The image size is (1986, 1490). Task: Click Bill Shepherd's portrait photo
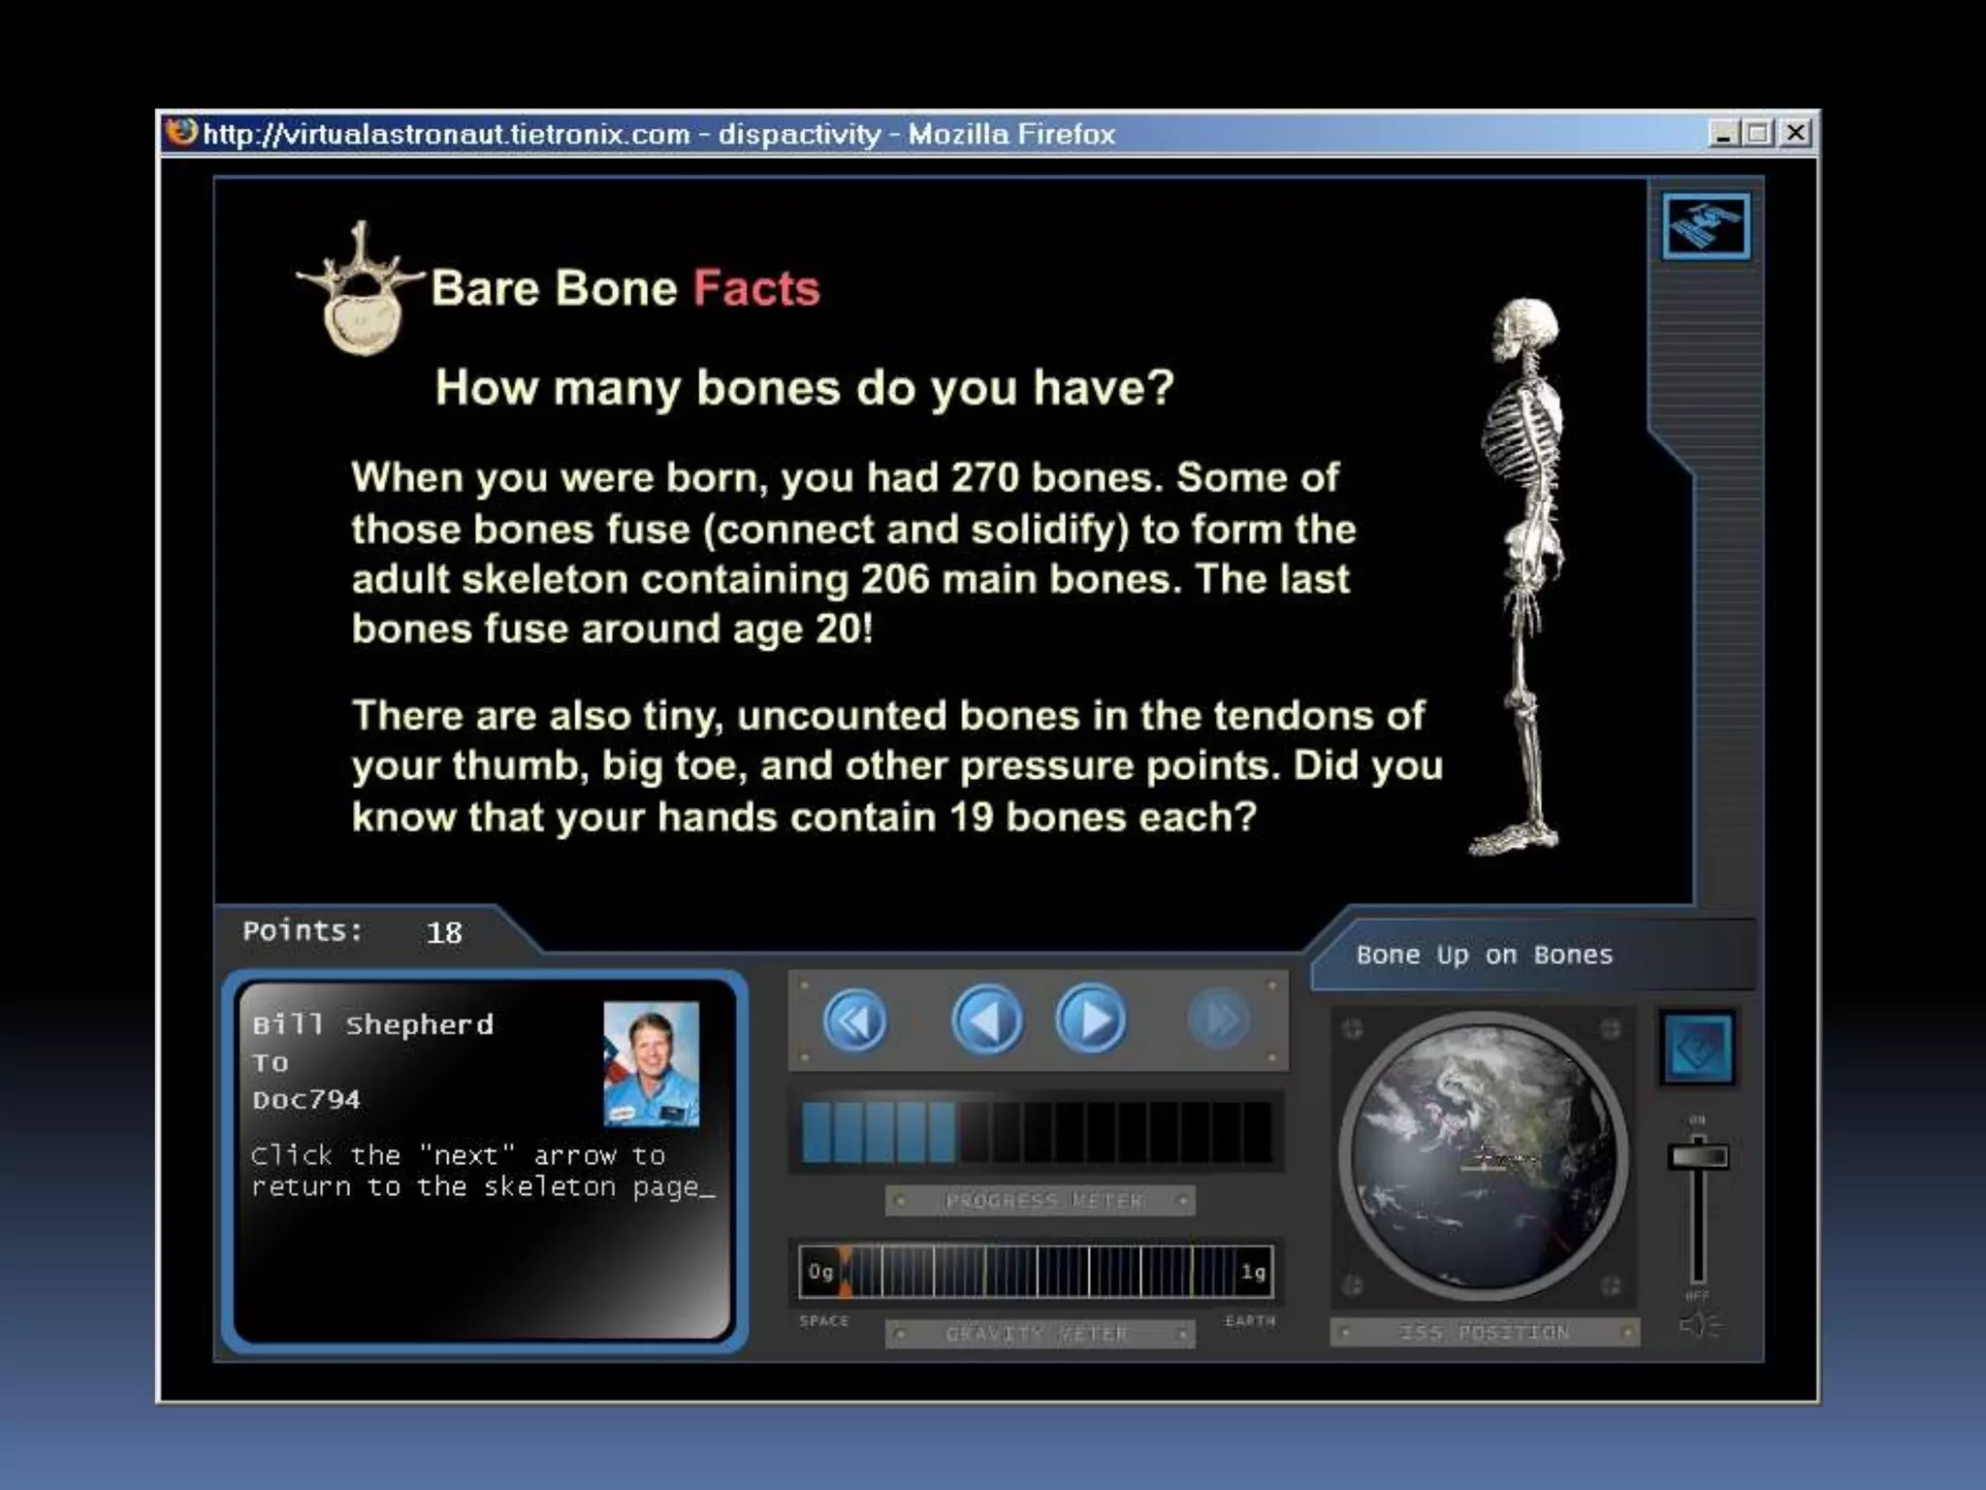point(651,1064)
